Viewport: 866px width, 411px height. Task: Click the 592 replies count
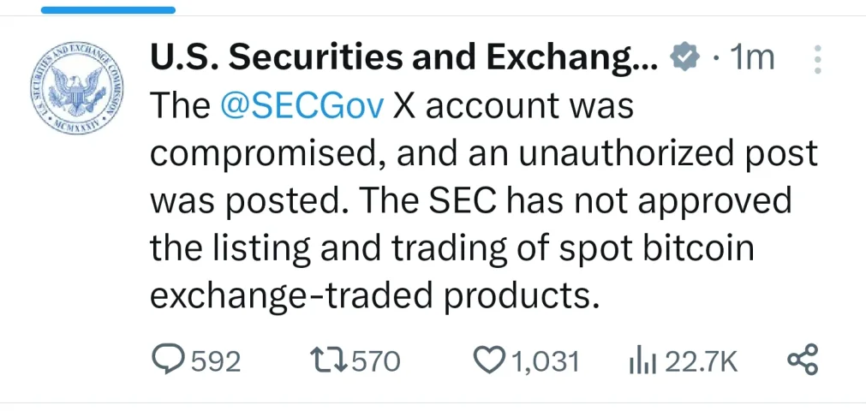pyautogui.click(x=216, y=362)
